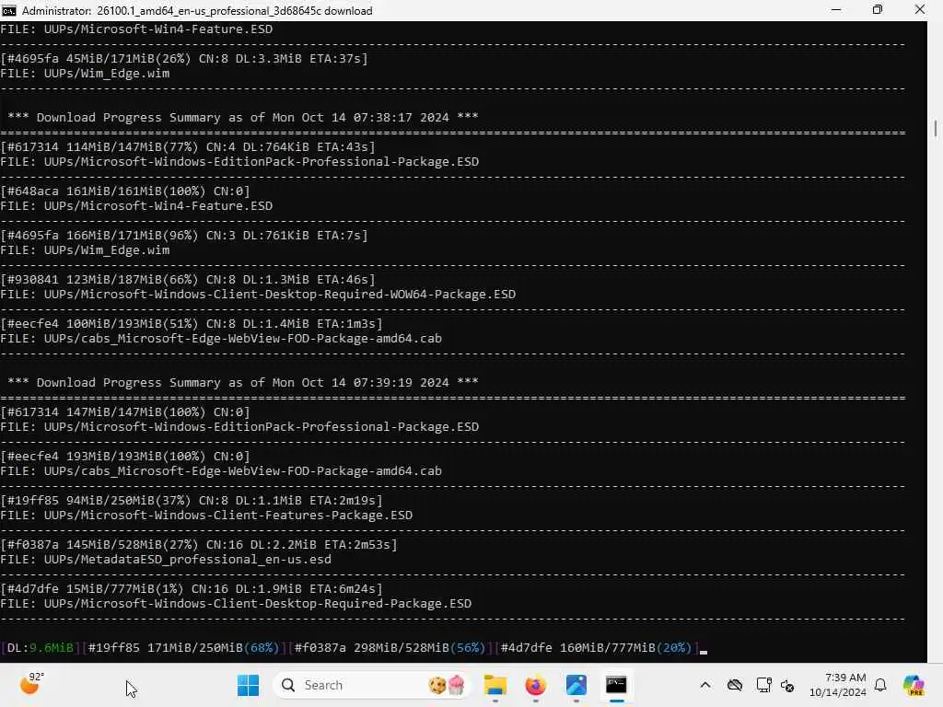Click line '[#4695fa 166MiB/171MiB(96%) CN:3 DL:761KiB ETA:7s]'
Screen dimensions: 943x707
(x=184, y=235)
